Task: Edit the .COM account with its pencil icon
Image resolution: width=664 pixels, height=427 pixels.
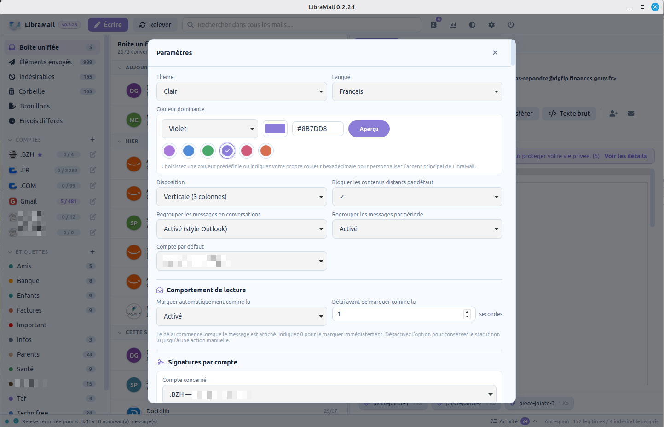Action: coord(92,186)
